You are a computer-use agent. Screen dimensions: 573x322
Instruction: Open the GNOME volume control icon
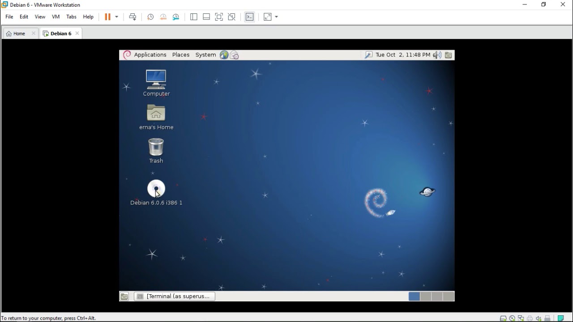437,55
